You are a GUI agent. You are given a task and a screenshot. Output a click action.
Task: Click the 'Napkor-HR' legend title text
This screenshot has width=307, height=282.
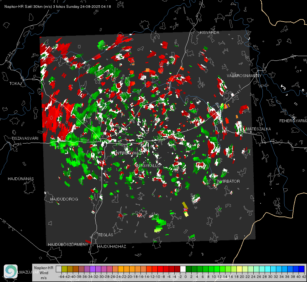click(x=44, y=268)
